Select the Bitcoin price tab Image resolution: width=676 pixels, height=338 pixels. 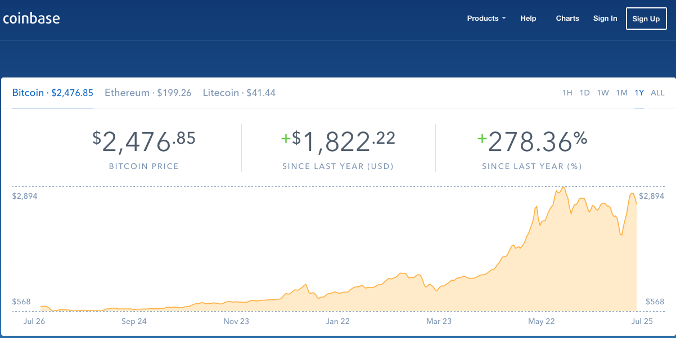pos(53,93)
